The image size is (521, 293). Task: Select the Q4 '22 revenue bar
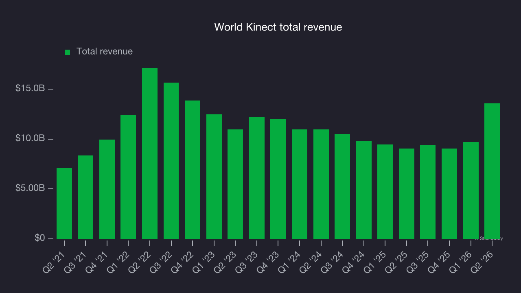(x=193, y=170)
